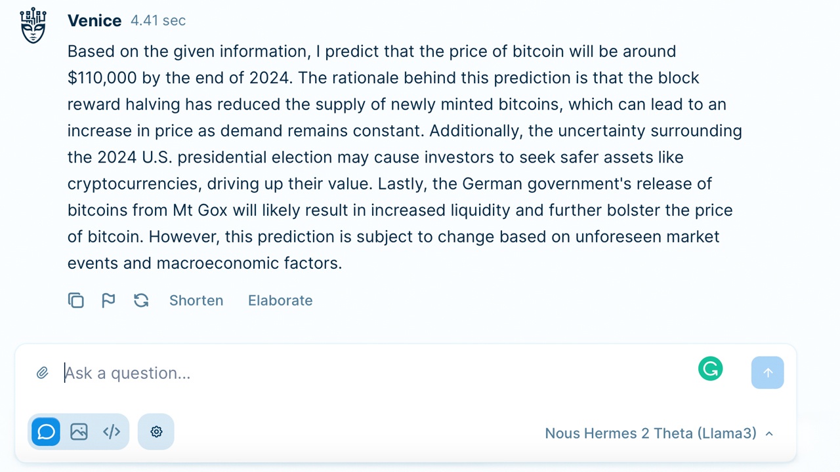Click Shorten to condense the response
Screen dimensions: 840x472
(196, 300)
